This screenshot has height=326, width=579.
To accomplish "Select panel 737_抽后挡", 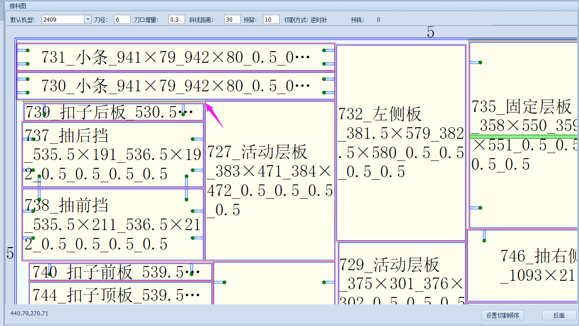I will (113, 154).
